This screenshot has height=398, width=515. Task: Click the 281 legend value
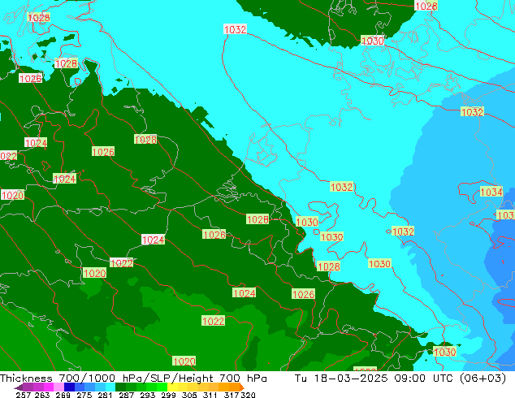(x=101, y=395)
